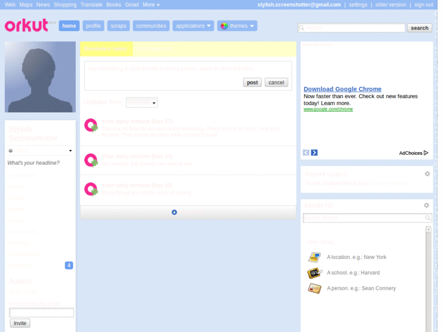Click the grey offline status dot
The image size is (443, 332).
click(x=11, y=151)
